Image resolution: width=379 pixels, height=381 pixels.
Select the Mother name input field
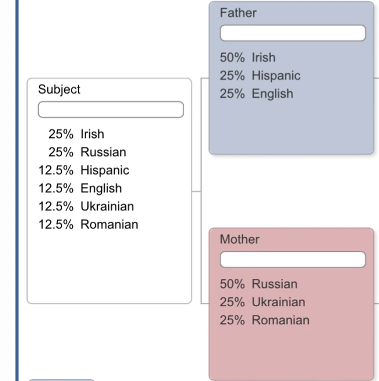(x=293, y=260)
